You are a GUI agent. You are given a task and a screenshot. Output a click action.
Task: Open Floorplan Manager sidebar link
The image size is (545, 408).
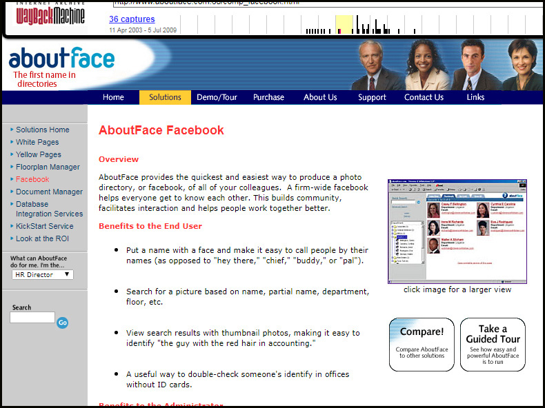[48, 167]
